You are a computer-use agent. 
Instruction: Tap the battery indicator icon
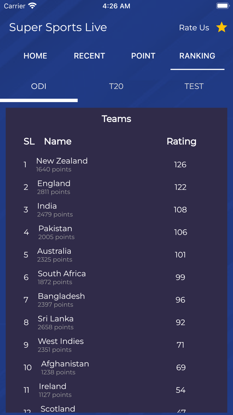222,6
